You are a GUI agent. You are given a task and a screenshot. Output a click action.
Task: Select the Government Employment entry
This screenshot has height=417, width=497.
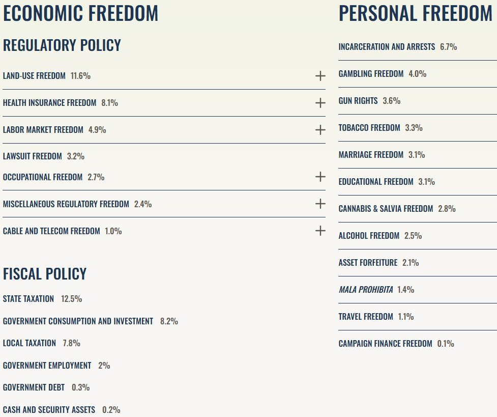47,366
